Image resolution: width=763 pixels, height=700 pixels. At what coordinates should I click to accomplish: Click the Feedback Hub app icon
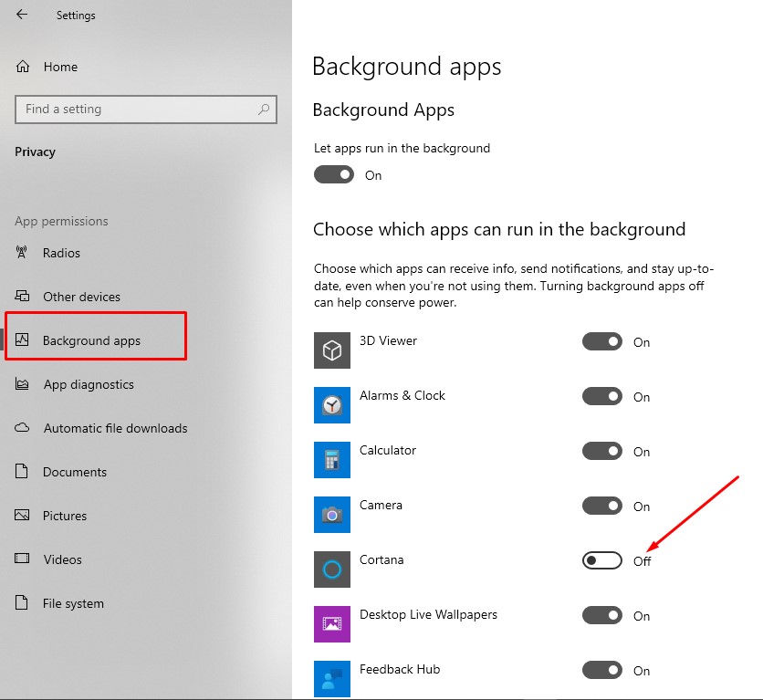(x=332, y=679)
